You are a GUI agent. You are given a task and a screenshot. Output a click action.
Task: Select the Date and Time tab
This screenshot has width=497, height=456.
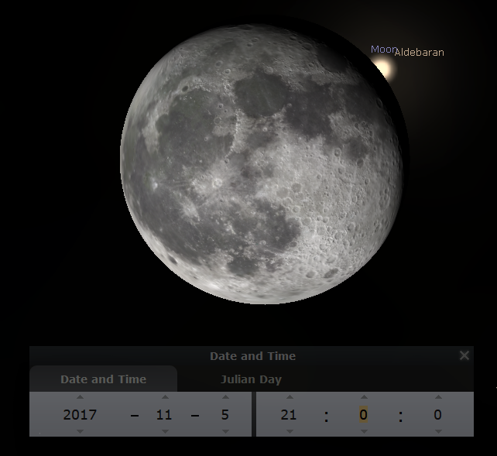[x=103, y=379]
